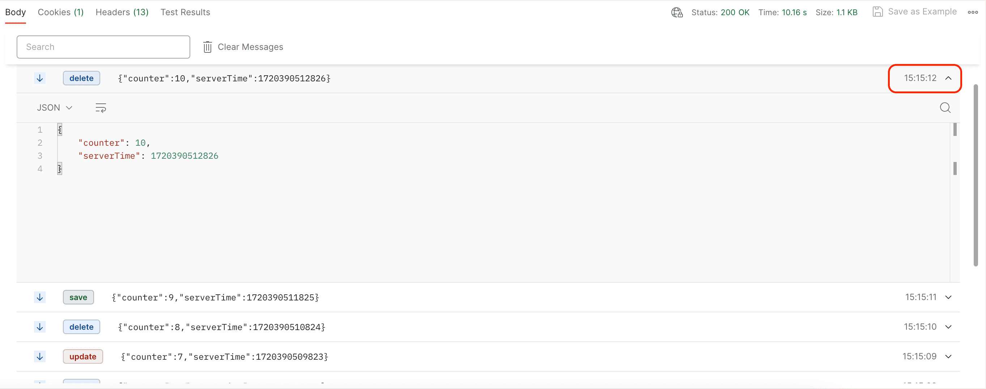Toggle line wrap icon
The image size is (986, 389).
pyautogui.click(x=101, y=108)
